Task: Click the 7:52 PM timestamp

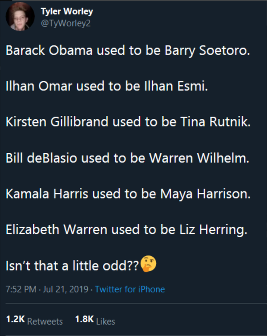Action: tap(21, 289)
